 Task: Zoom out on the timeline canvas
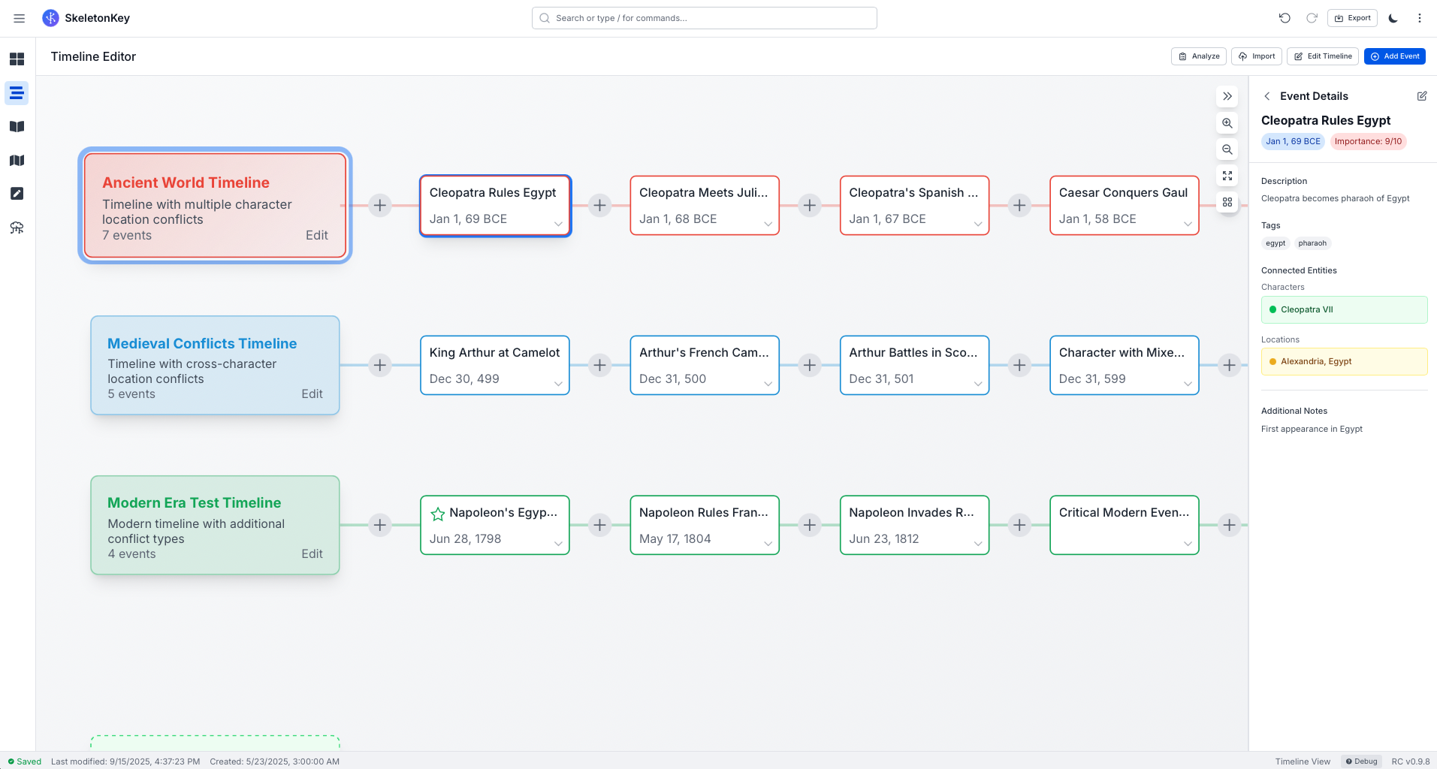1227,149
